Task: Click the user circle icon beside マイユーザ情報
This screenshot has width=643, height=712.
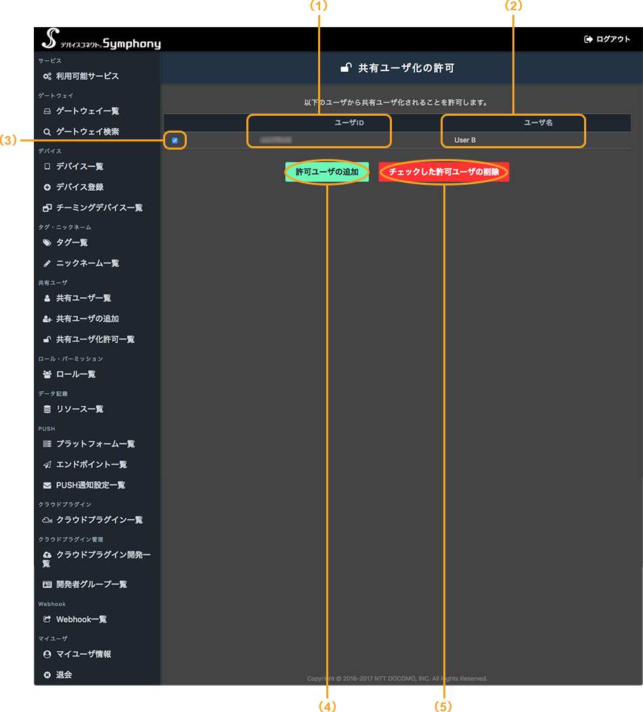Action: point(47,654)
